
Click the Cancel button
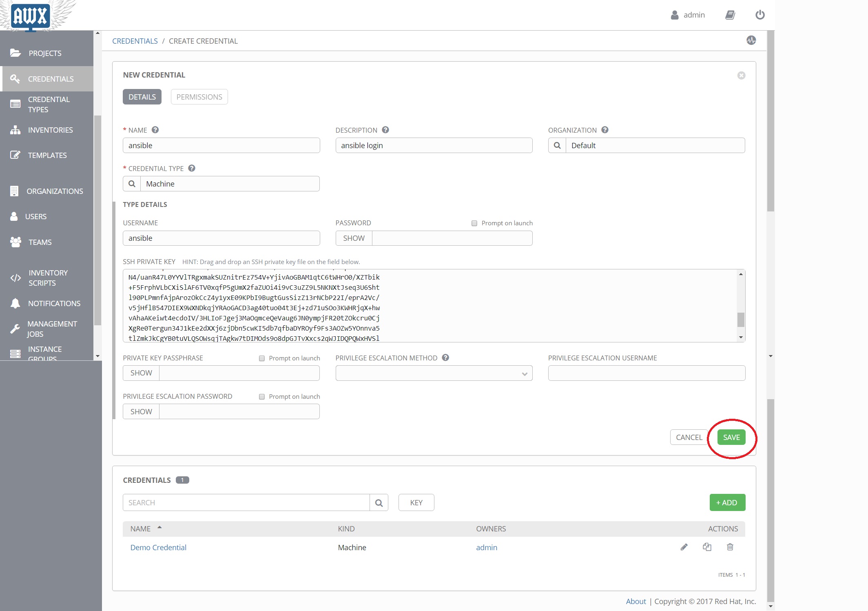[689, 437]
